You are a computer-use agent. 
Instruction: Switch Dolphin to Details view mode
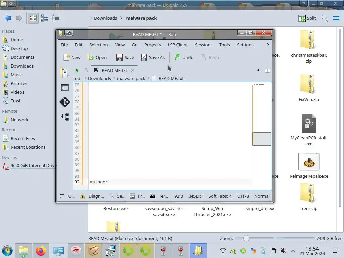56,18
